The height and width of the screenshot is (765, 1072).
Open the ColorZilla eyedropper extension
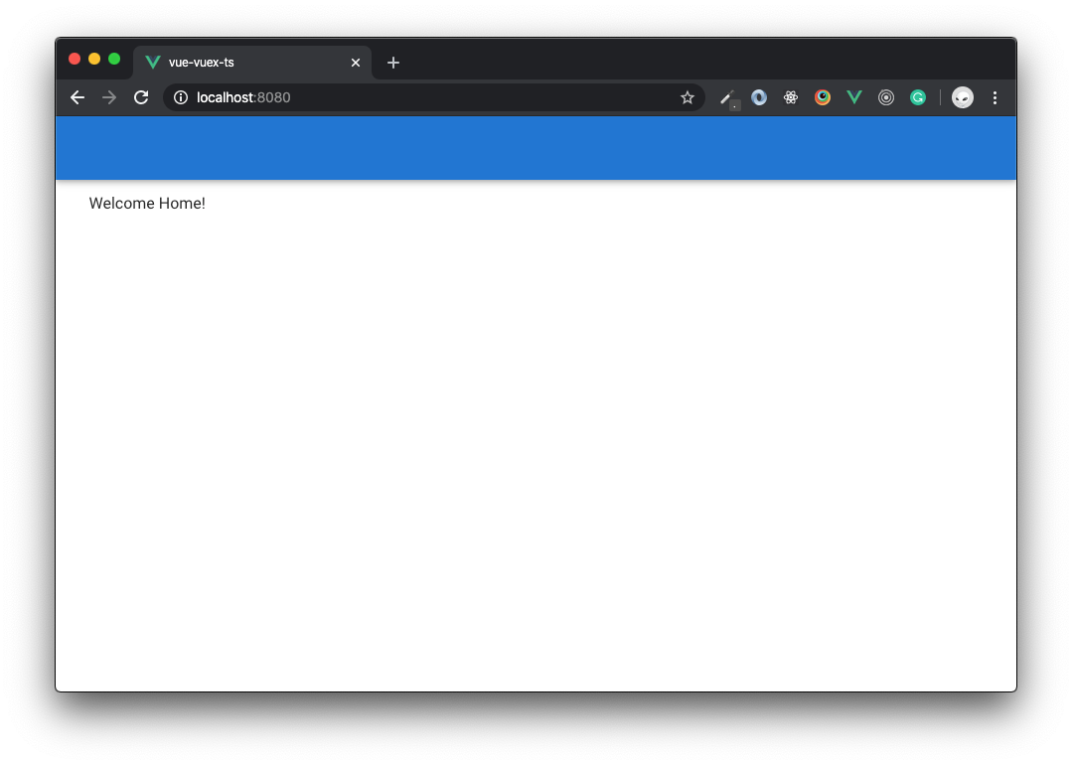click(727, 97)
